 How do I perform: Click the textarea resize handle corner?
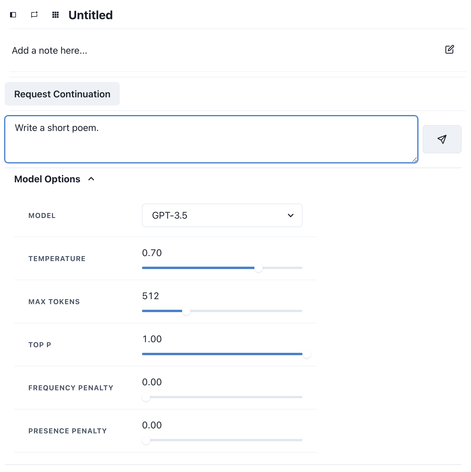pyautogui.click(x=415, y=160)
